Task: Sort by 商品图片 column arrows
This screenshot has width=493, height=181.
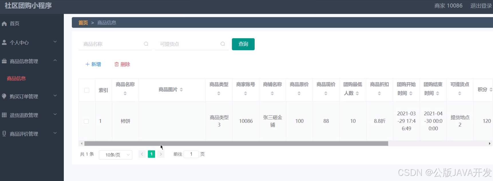Action: (x=181, y=90)
